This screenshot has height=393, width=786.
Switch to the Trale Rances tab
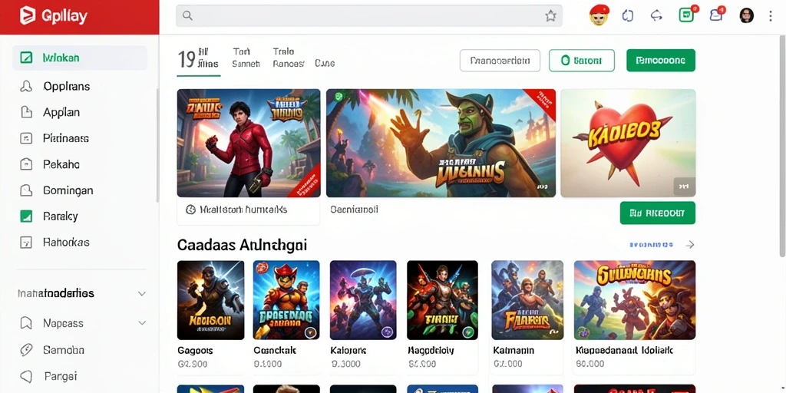point(289,58)
